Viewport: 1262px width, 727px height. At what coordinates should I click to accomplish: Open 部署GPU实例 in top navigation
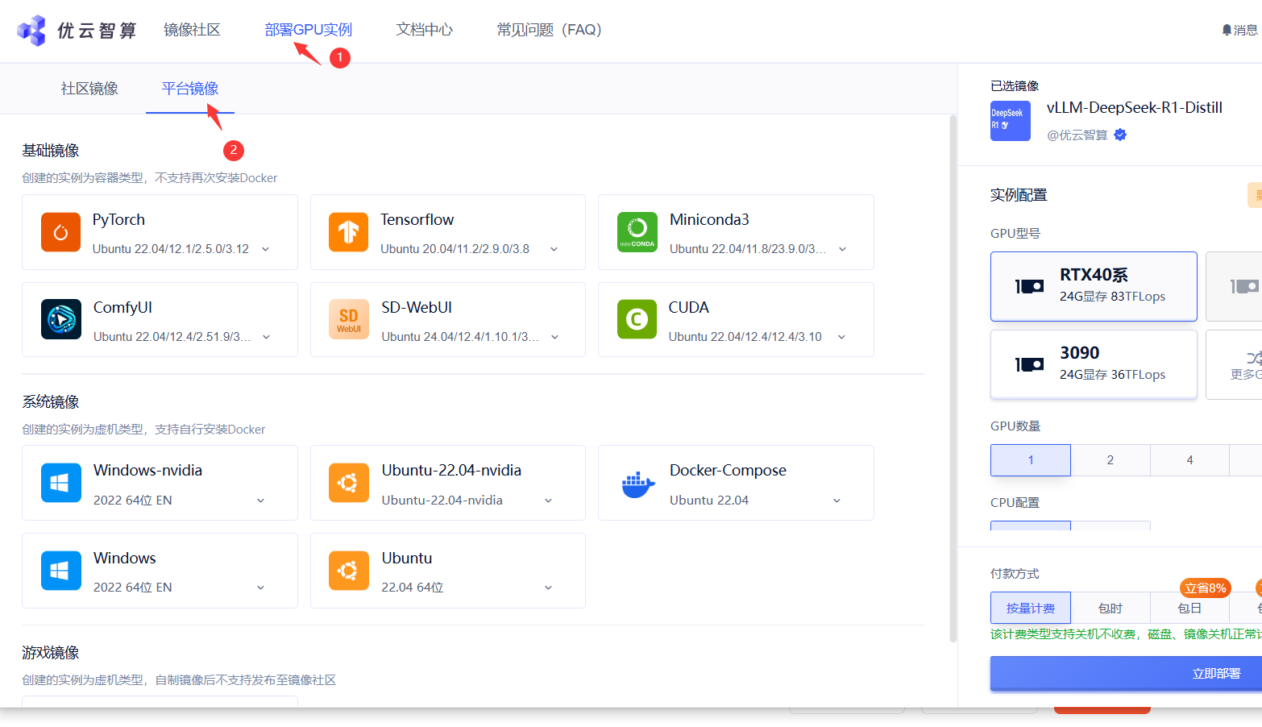(309, 30)
